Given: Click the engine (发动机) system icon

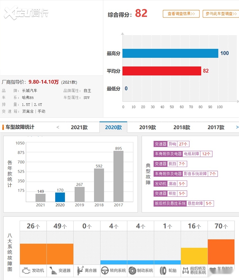Looking at the screenshot, I should 26,271.
